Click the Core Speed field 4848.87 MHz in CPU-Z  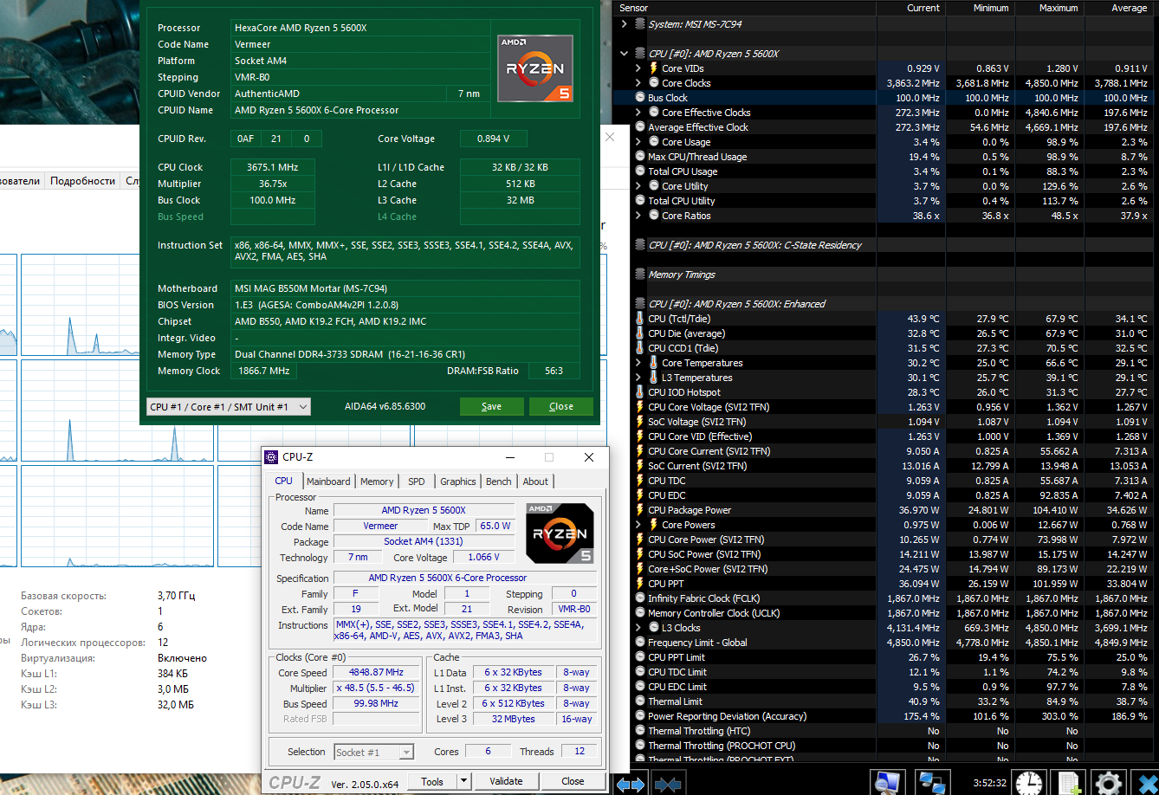[378, 673]
